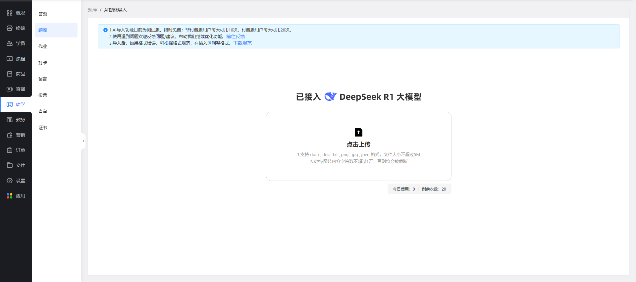Click the 字符数不超过1万 hint line
This screenshot has height=282, width=636.
[x=358, y=161]
